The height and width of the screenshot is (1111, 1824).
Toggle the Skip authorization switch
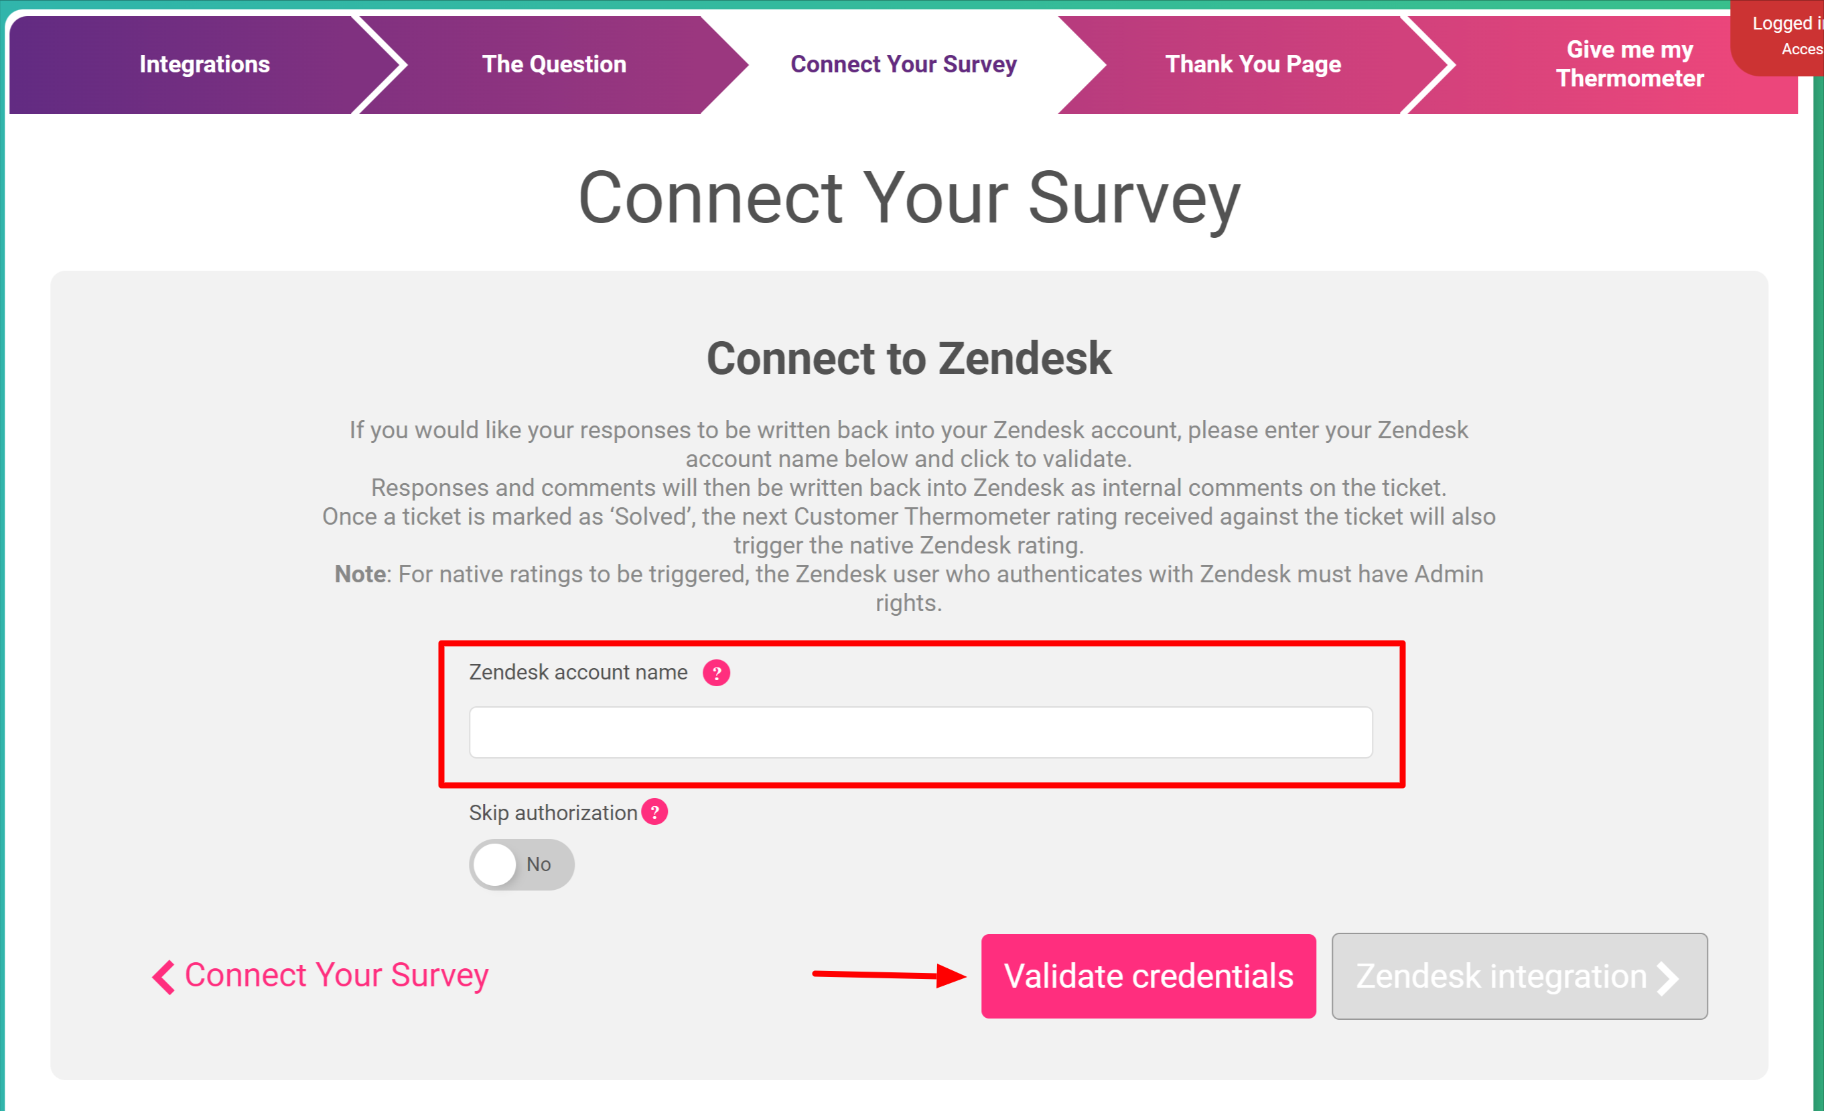[x=522, y=864]
